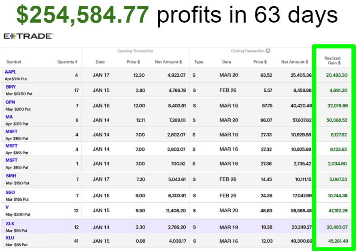Screen dimensions: 357x252
Task: Select the V symbol link
Action: pyautogui.click(x=7, y=207)
